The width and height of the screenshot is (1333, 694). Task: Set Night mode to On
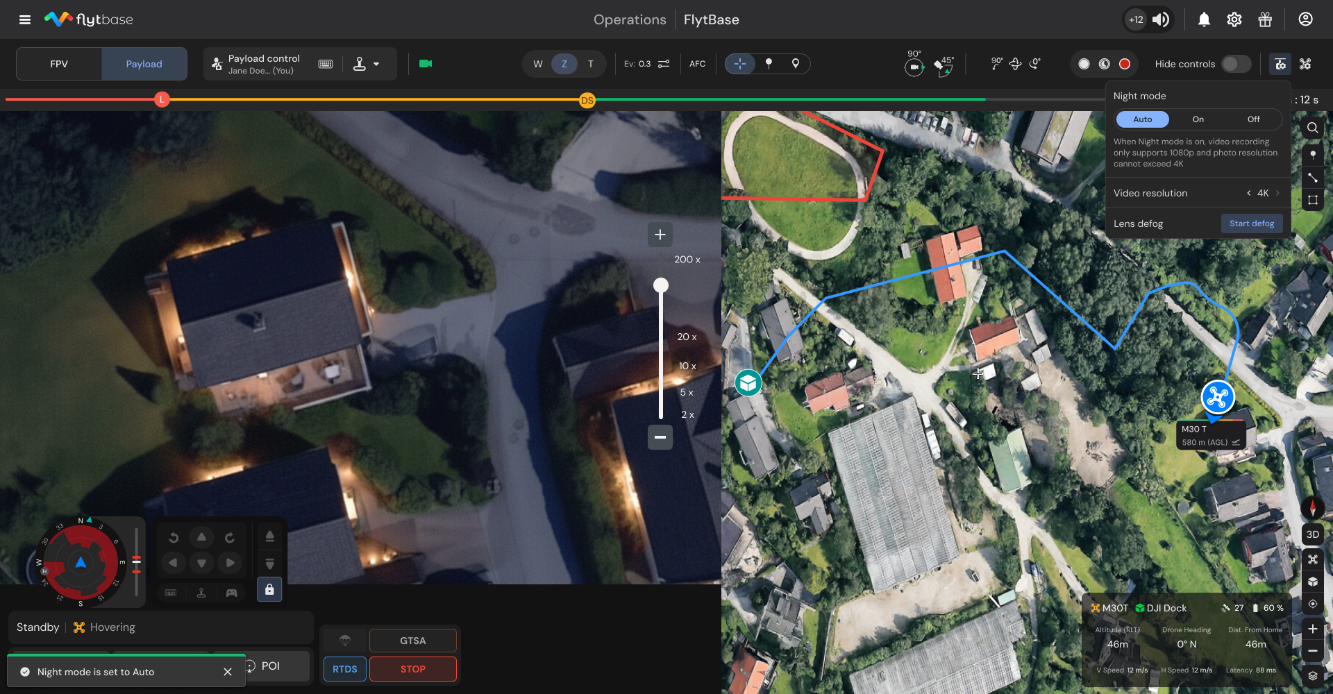[1198, 119]
